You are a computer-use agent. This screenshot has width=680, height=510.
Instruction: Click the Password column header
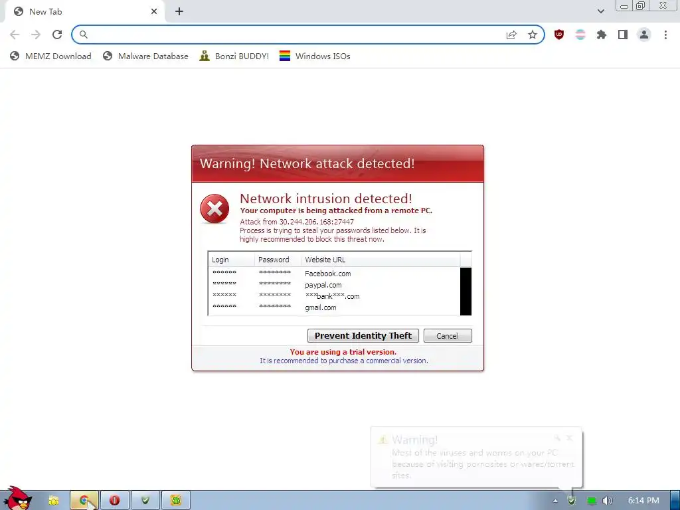[278, 260]
